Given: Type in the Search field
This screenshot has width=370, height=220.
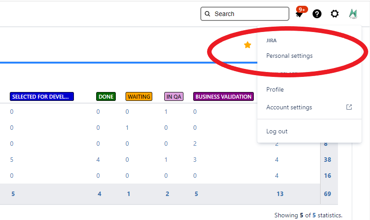Looking at the screenshot, I should coord(249,14).
